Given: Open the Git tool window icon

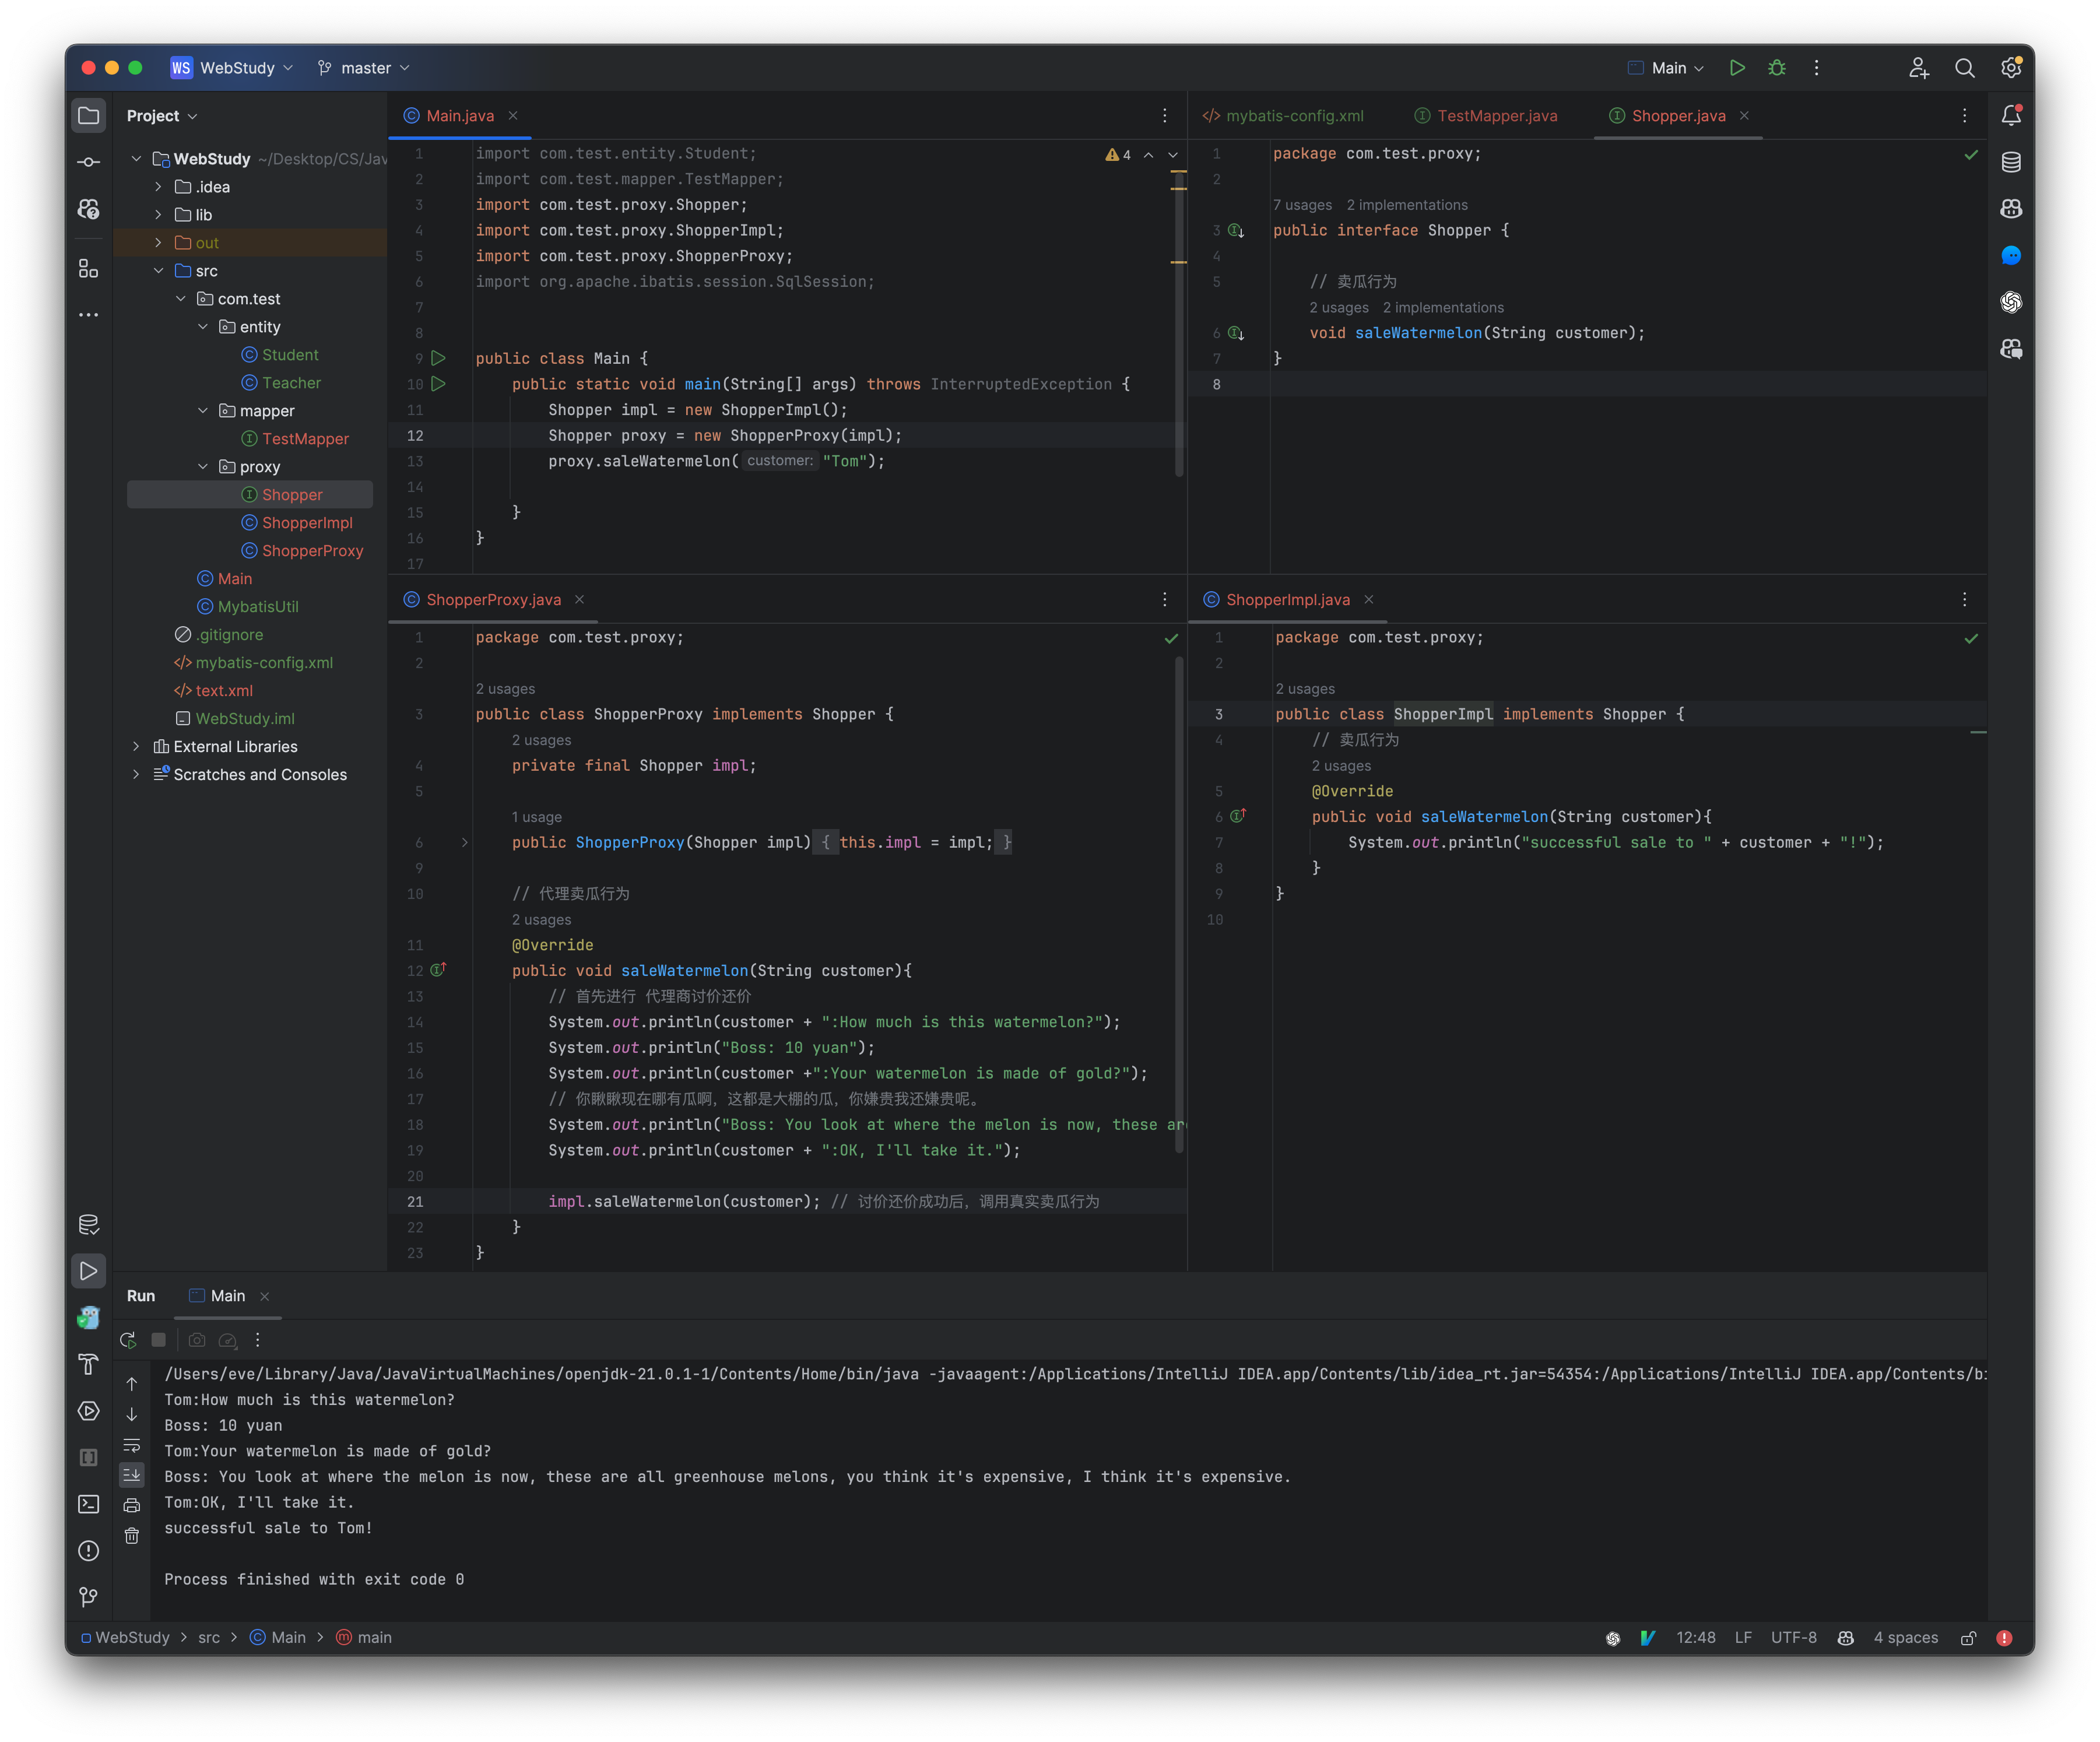Looking at the screenshot, I should coord(89,1597).
